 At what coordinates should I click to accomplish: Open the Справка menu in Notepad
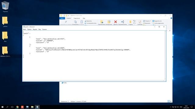click(44, 29)
